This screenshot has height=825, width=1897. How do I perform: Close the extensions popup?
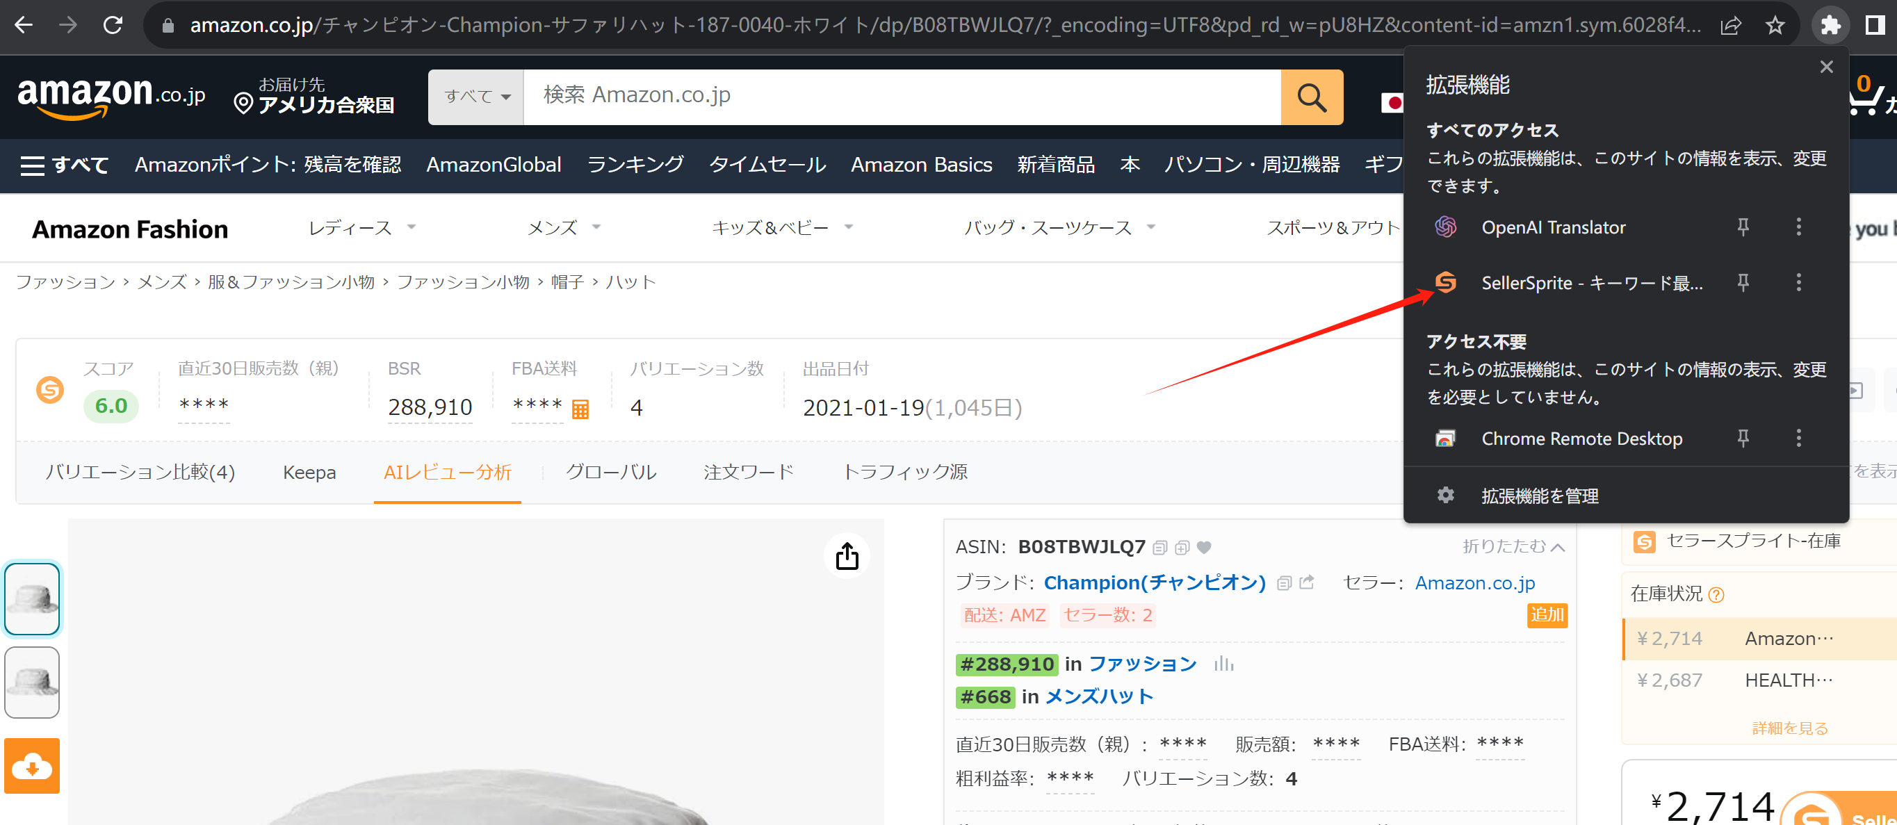tap(1826, 67)
